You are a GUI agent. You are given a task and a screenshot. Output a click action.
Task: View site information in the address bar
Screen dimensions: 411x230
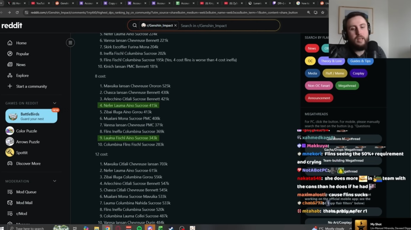[x=26, y=13]
